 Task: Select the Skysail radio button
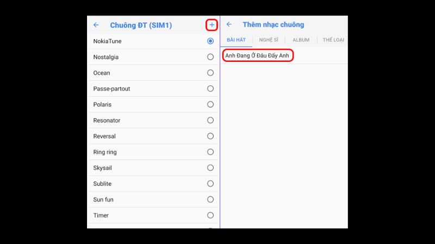(210, 168)
